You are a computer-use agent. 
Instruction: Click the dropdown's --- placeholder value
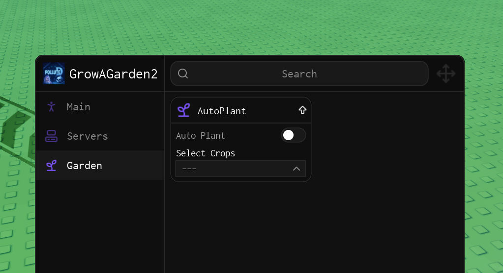click(x=189, y=169)
